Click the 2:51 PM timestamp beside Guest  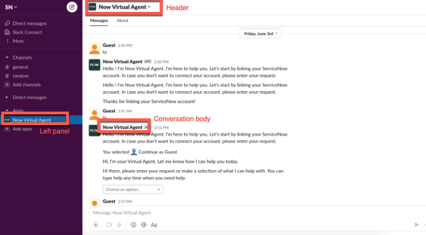tap(125, 111)
